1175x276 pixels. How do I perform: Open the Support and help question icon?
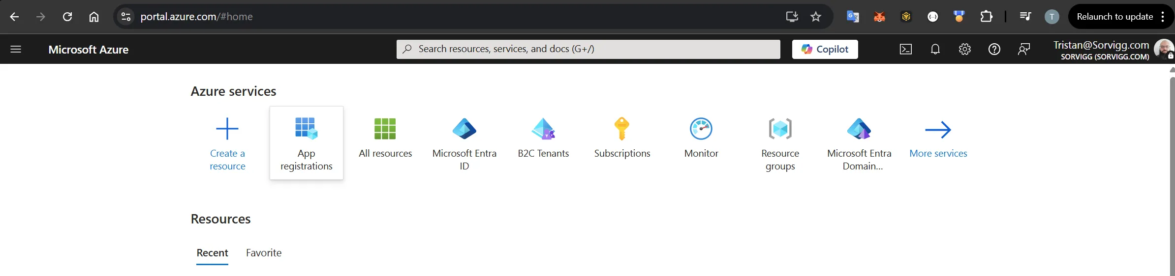tap(994, 49)
